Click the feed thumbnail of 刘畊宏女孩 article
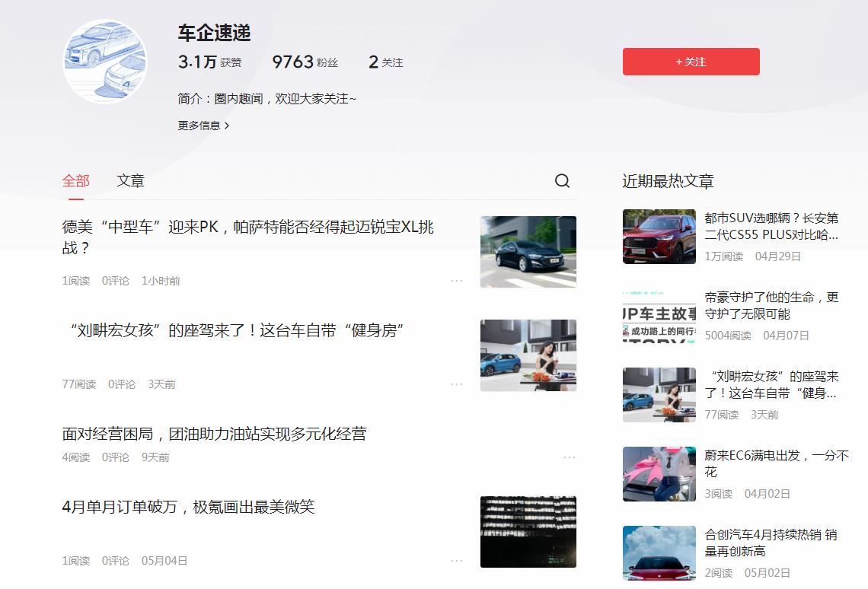The image size is (868, 589). tap(528, 355)
